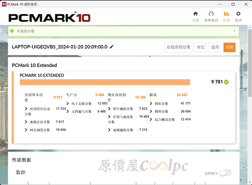The image size is (252, 185).
Task: Click the scrollbar down arrow
Action: 249,182
